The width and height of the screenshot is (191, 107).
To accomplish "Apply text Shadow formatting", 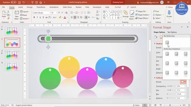I will [43, 18].
